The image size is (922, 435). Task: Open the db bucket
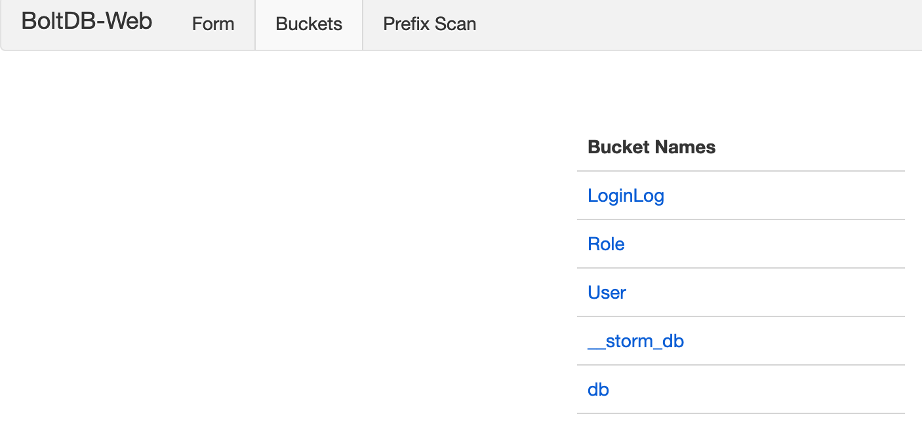598,390
